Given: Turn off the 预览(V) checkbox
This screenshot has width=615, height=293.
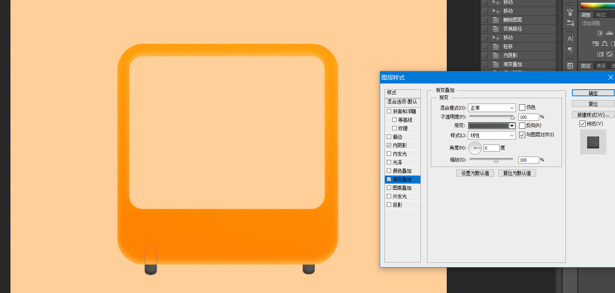Looking at the screenshot, I should (583, 124).
